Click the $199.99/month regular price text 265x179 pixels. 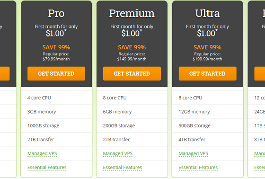(208, 59)
